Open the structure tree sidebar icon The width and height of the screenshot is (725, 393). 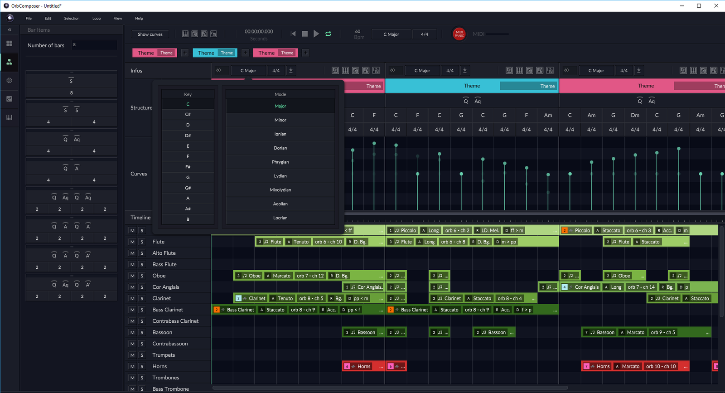tap(9, 62)
